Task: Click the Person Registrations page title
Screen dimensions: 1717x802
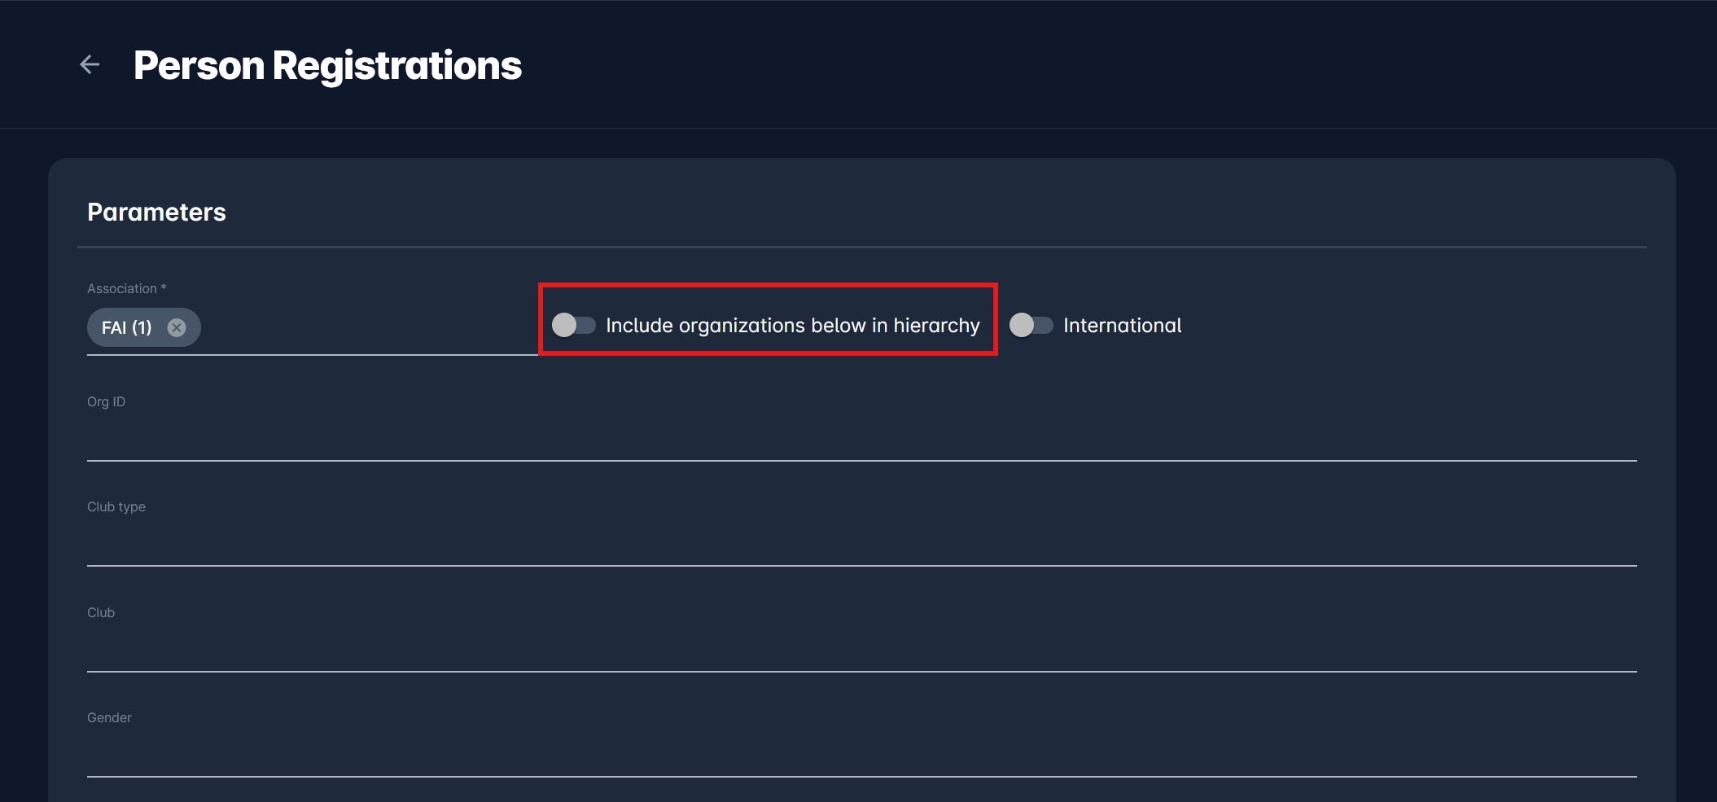Action: [x=327, y=65]
